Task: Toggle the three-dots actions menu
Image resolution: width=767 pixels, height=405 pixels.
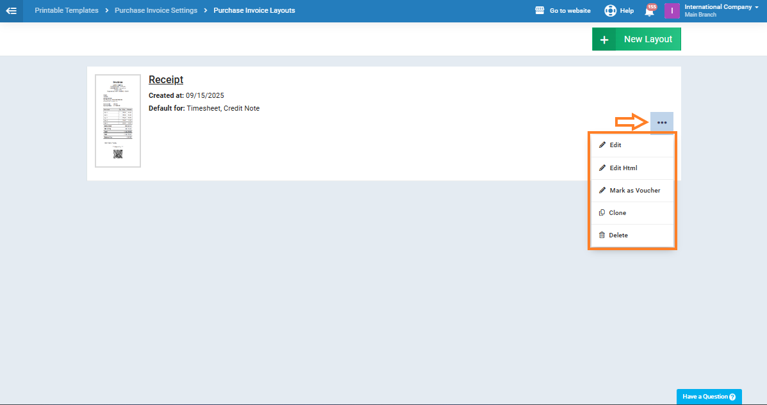Action: [x=661, y=123]
